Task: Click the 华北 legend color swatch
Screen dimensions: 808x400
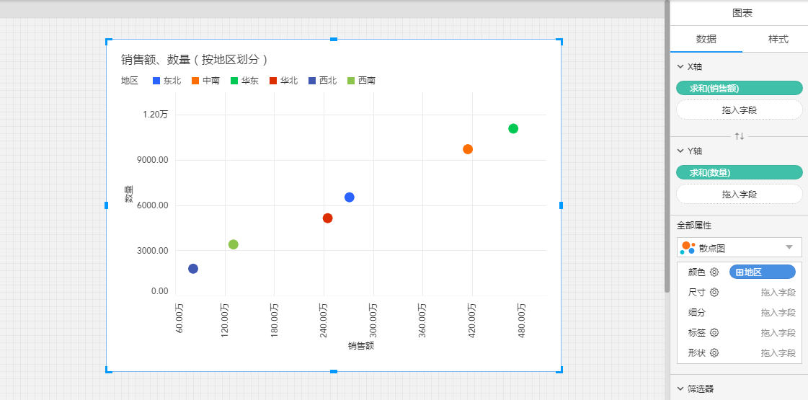Action: tap(273, 81)
